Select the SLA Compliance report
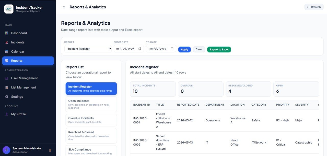This screenshot has height=156, width=327. [91, 151]
